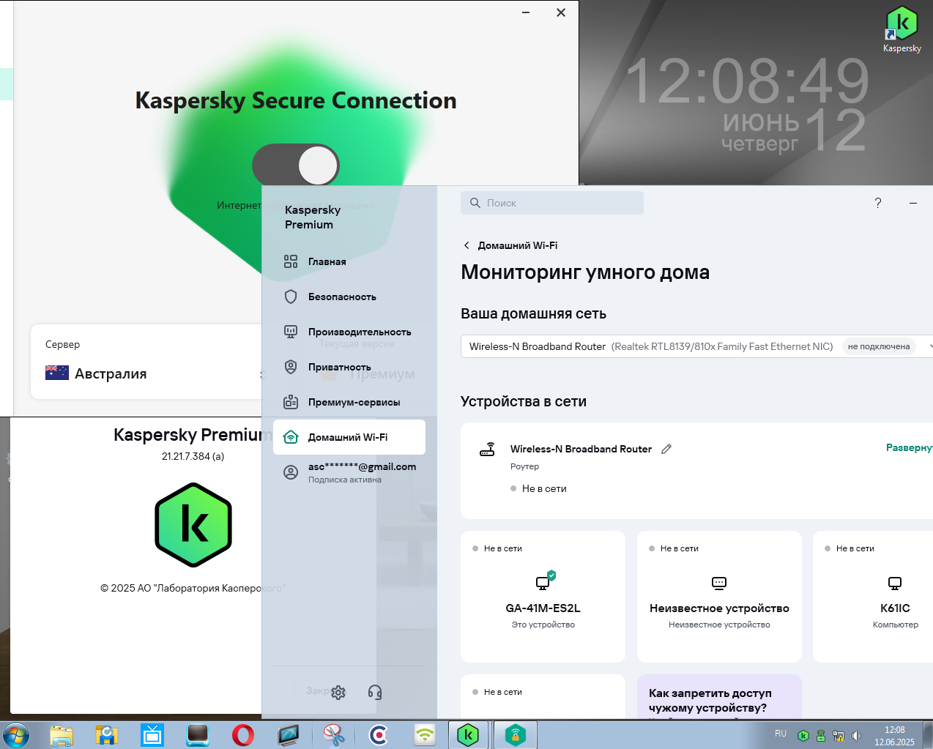Viewport: 933px width, 749px height.
Task: Click the account profile icon
Action: coord(291,472)
